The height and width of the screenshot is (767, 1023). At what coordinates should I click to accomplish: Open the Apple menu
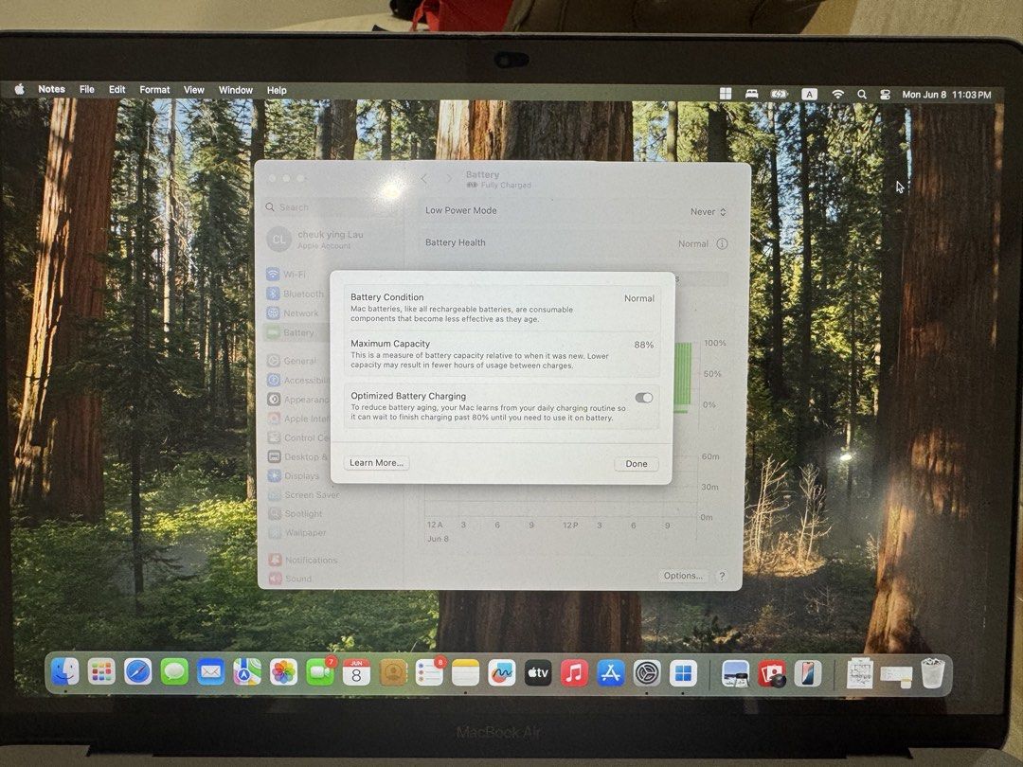[20, 89]
